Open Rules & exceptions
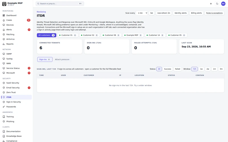The height and width of the screenshot is (142, 228). tap(214, 13)
